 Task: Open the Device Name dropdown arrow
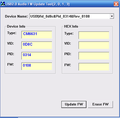pos(112,16)
